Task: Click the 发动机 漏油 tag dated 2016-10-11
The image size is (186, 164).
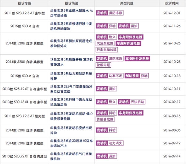Action: click(x=106, y=89)
